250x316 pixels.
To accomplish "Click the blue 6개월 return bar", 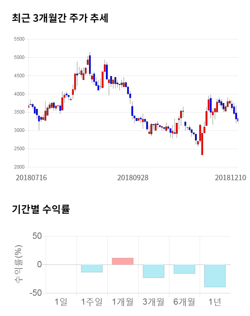I will (x=184, y=269).
